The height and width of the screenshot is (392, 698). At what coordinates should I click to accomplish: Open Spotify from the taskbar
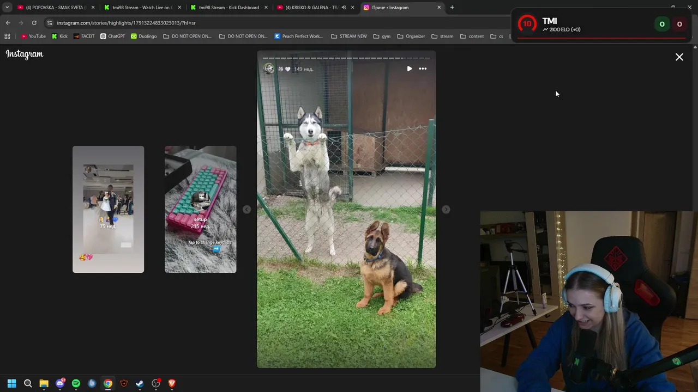(x=76, y=383)
